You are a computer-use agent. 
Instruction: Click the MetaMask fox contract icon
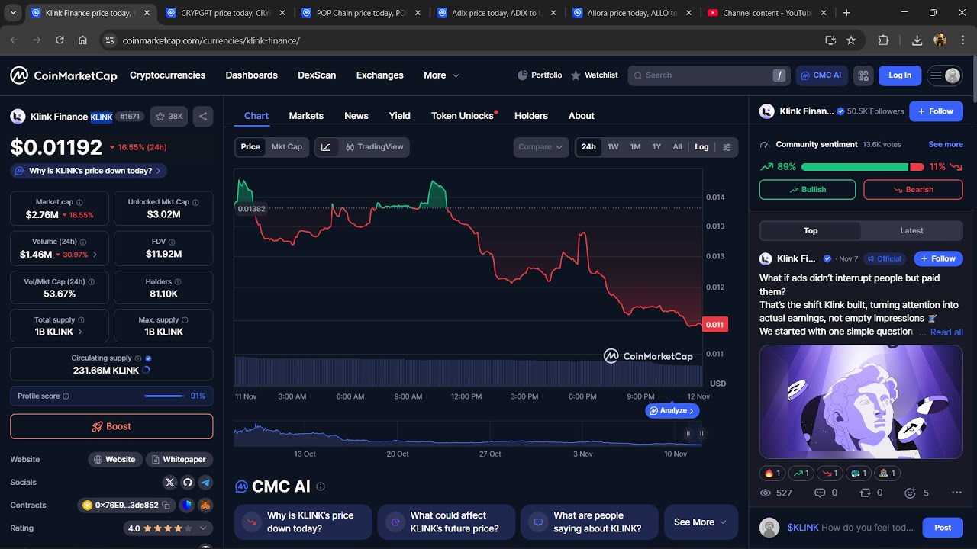coord(205,505)
